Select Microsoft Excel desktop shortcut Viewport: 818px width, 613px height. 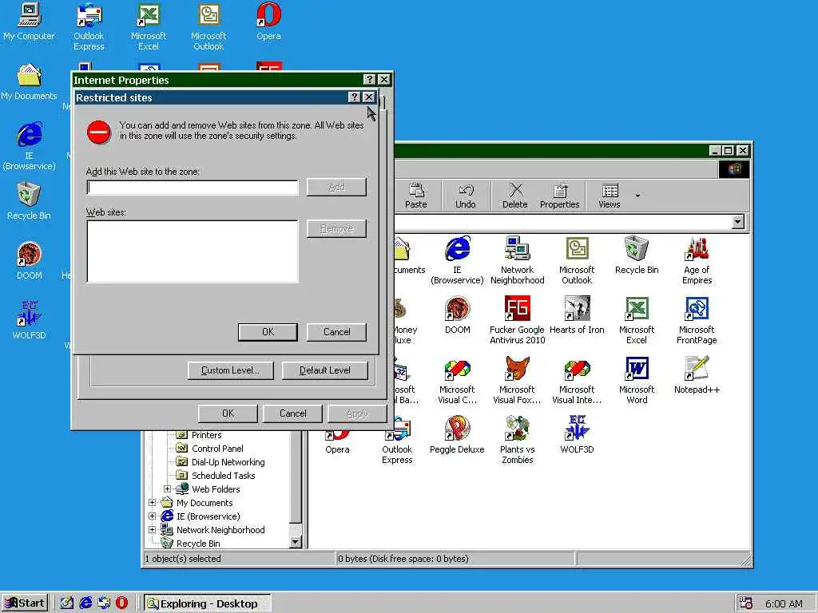click(x=148, y=27)
